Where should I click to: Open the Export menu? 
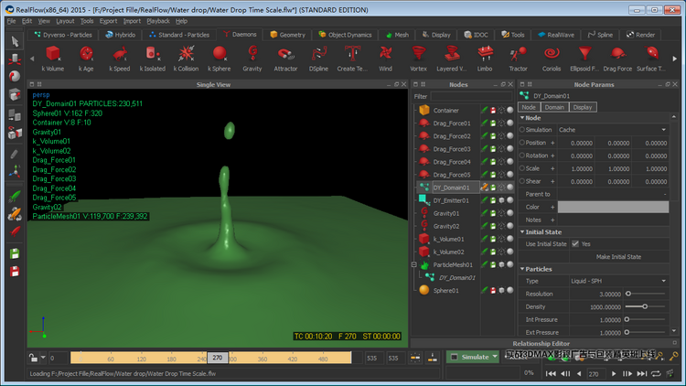pos(108,21)
